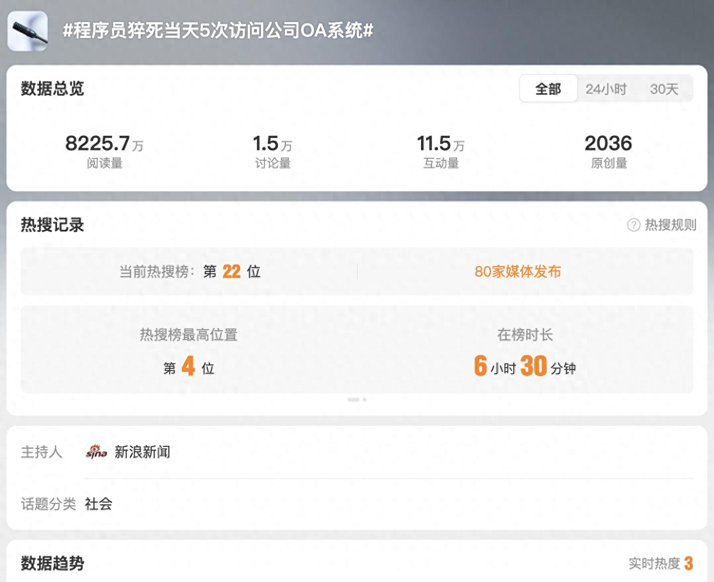714x582 pixels.
Task: Click the current rank 第22位 text
Action: click(231, 271)
